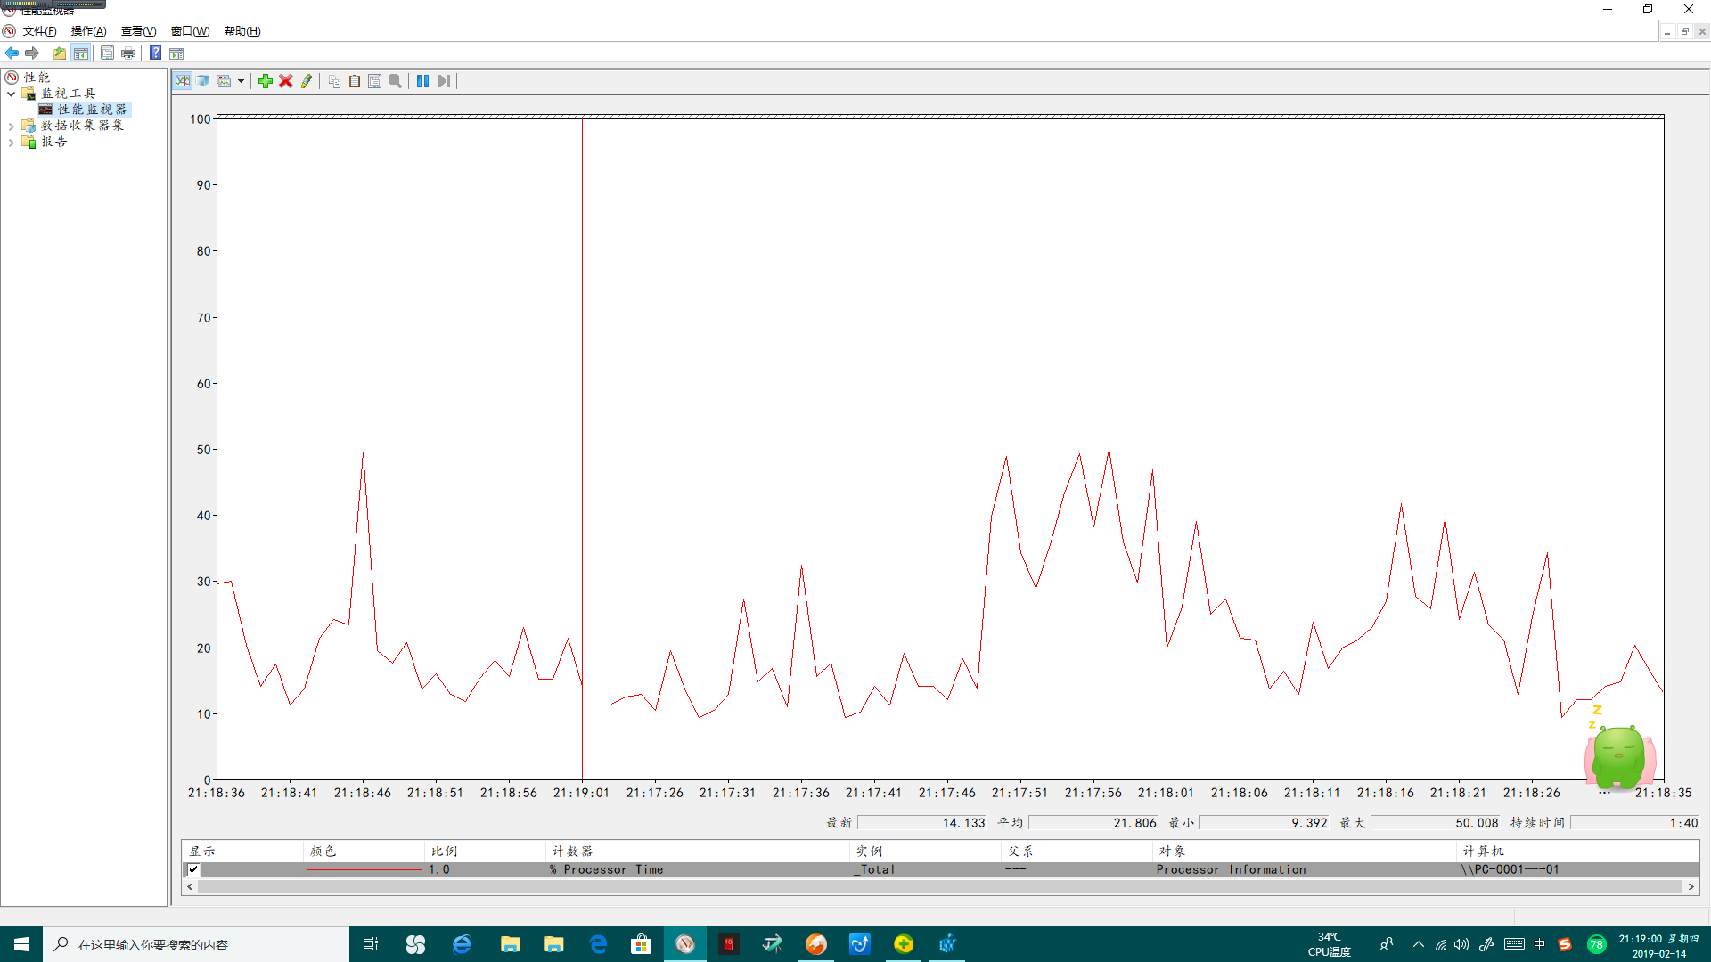1711x962 pixels.
Task: Click the 计算机 column header
Action: (x=1577, y=852)
